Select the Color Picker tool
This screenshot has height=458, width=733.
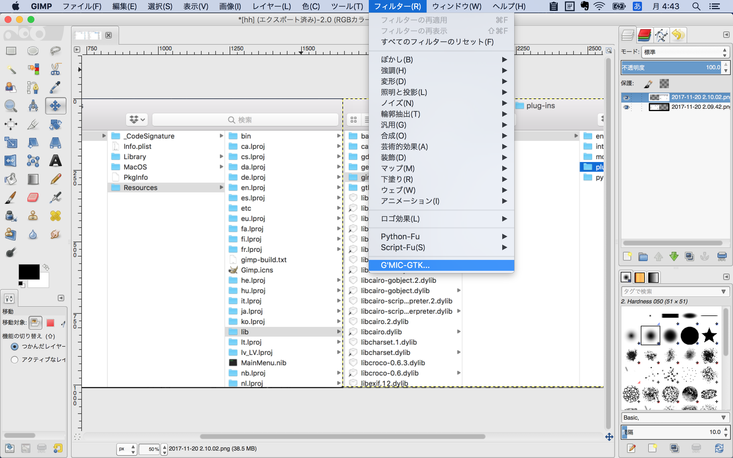(56, 88)
